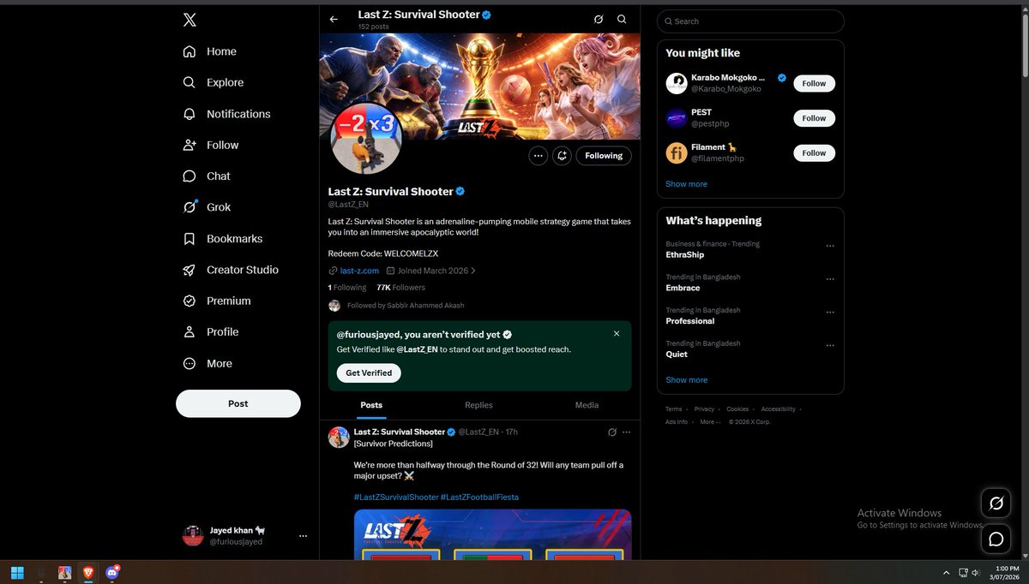Open 1 Following list
1029x584 pixels.
coord(347,288)
